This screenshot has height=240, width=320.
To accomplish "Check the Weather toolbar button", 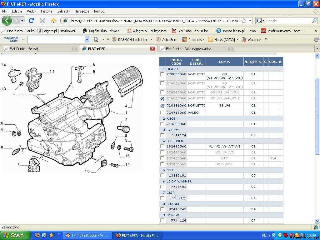I will (x=251, y=39).
